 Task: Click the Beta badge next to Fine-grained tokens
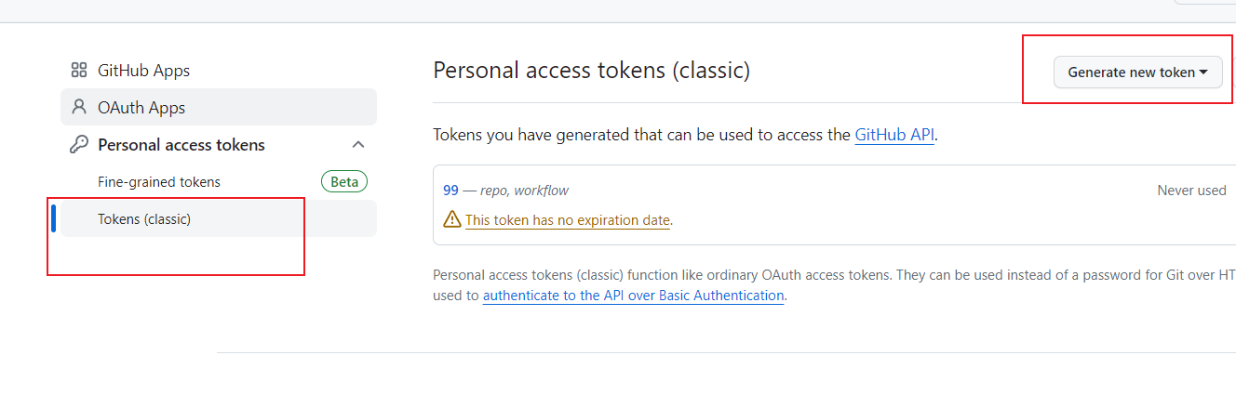[x=344, y=182]
